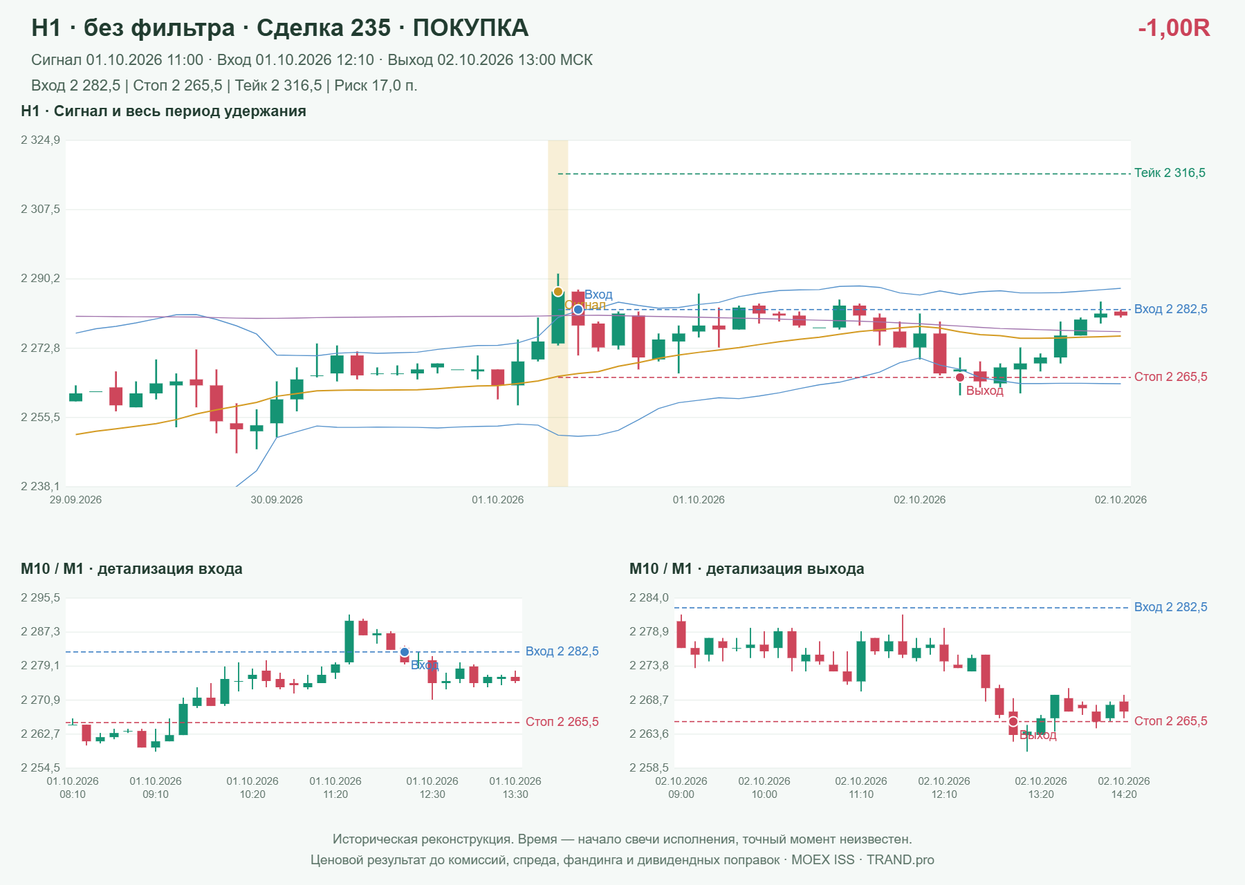
Task: Click 'Стоп 2 265,5' label in entry detail chart
Action: [562, 722]
